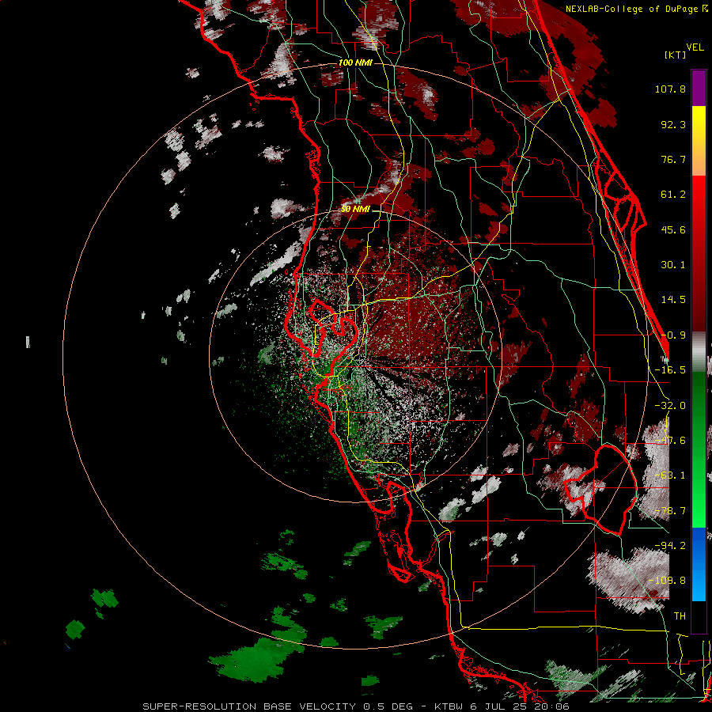The image size is (712, 712).
Task: Click the -32.0 velocity scale value
Action: pyautogui.click(x=670, y=405)
